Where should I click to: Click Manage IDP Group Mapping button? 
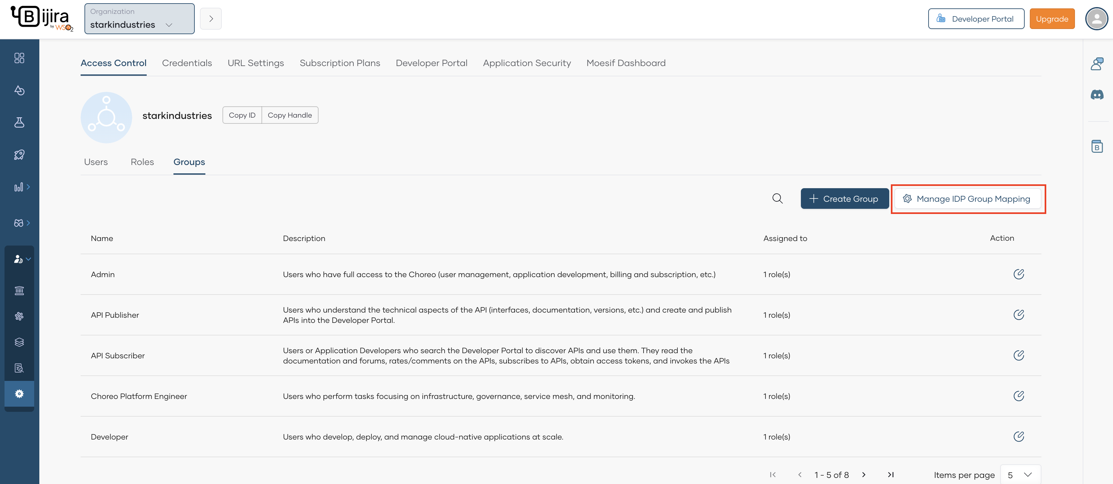click(x=967, y=198)
